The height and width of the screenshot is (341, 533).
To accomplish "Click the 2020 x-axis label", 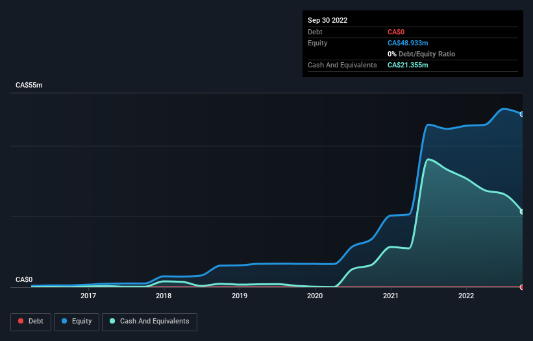I will (315, 296).
